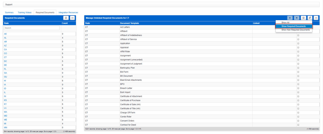Viewport: 323px width, 134px height.
Task: Select the Bankruptcy Plan row checkbox
Action: (298, 68)
